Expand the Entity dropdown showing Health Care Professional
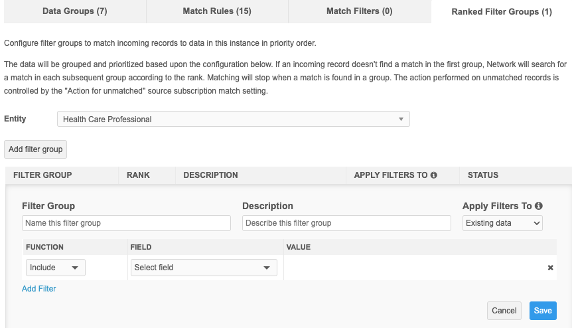 (234, 120)
